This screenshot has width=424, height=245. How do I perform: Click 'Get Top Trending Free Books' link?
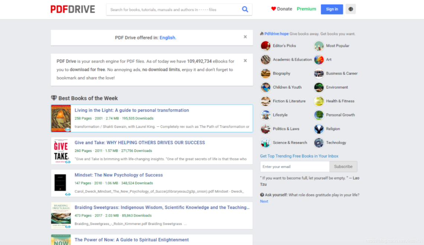pyautogui.click(x=299, y=156)
